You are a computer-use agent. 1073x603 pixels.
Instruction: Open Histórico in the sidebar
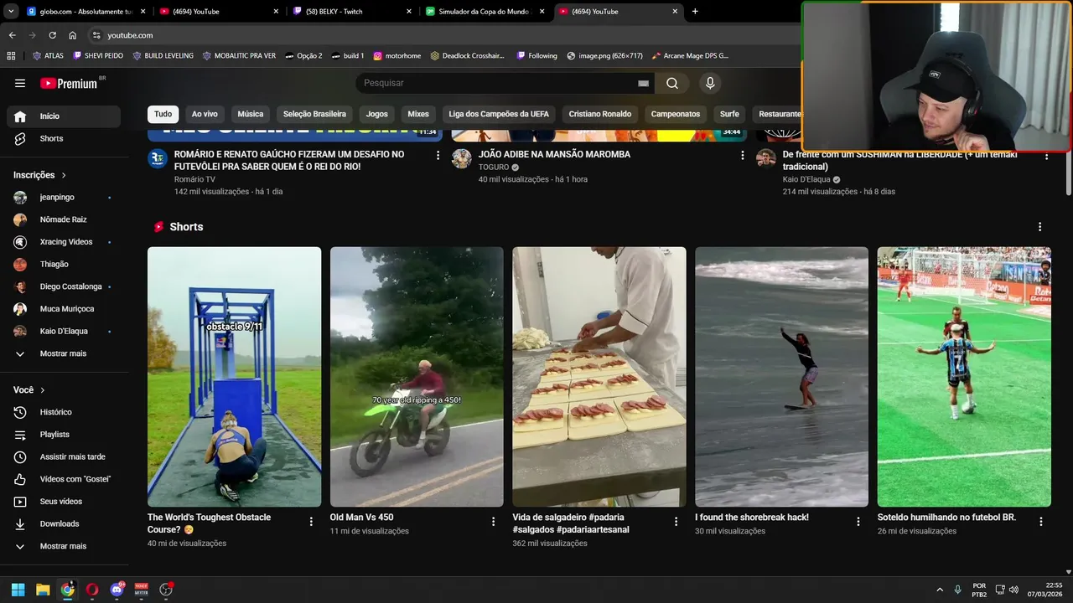[x=64, y=412]
